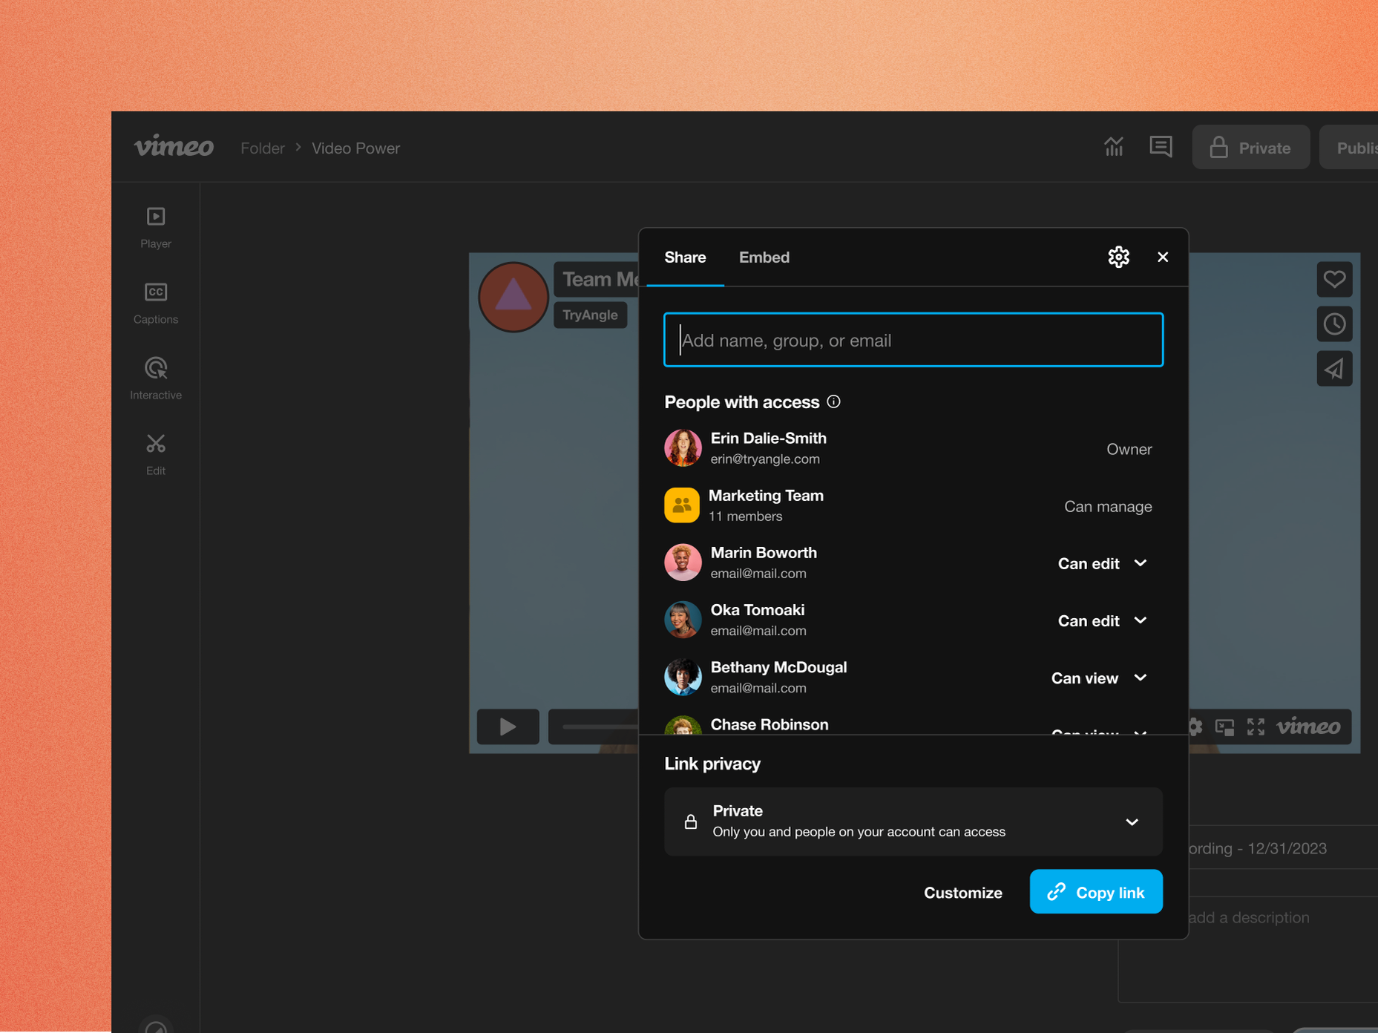The width and height of the screenshot is (1378, 1033).
Task: Click Bethany McDougal's avatar
Action: point(683,677)
